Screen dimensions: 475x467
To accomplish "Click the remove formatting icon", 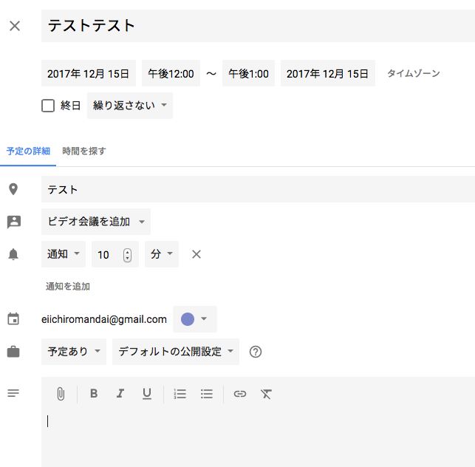I will pyautogui.click(x=266, y=394).
